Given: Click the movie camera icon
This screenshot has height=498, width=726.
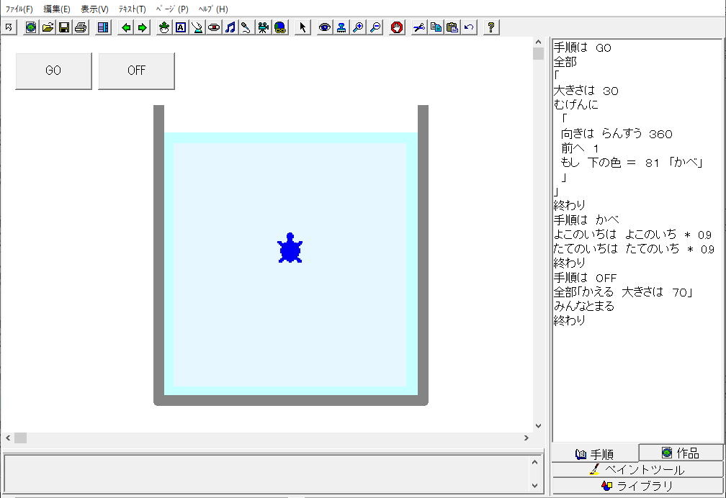Looking at the screenshot, I should point(264,27).
